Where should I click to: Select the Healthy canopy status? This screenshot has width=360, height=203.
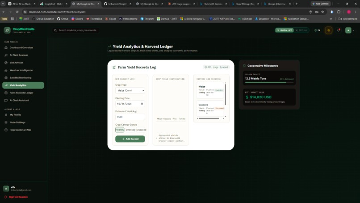120,130
